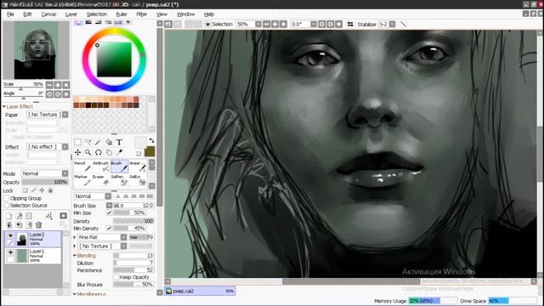The height and width of the screenshot is (306, 544).
Task: Toggle the Selection visibility checkbox in toolbar
Action: (207, 25)
